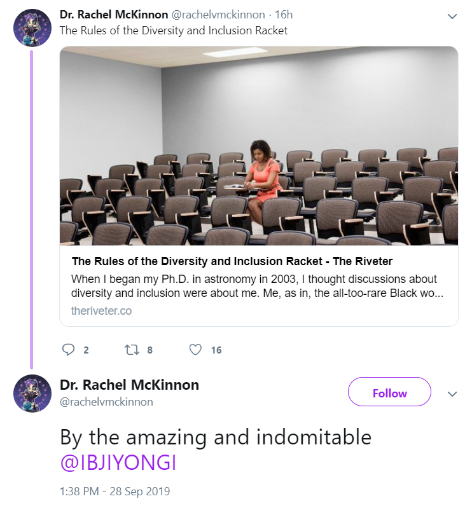This screenshot has height=508, width=472.
Task: Click the retweet count number 8
Action: (149, 350)
